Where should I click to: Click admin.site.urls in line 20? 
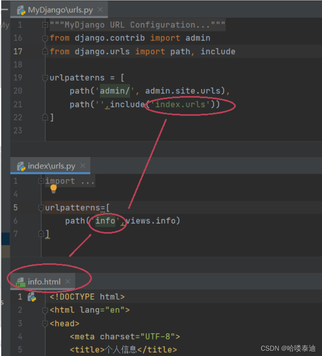(183, 91)
